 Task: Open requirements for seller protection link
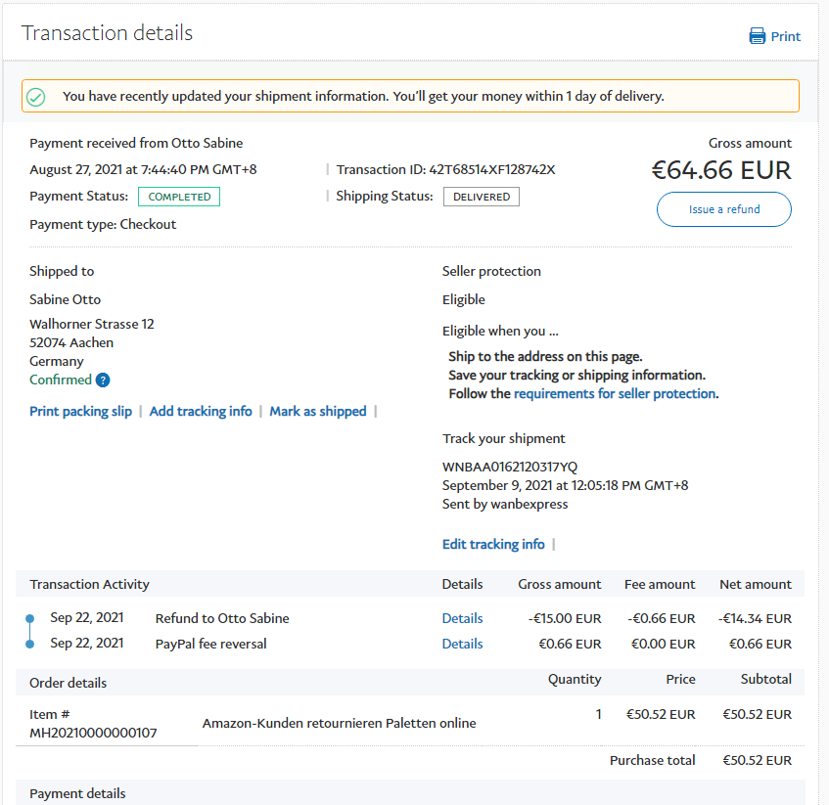coord(615,394)
